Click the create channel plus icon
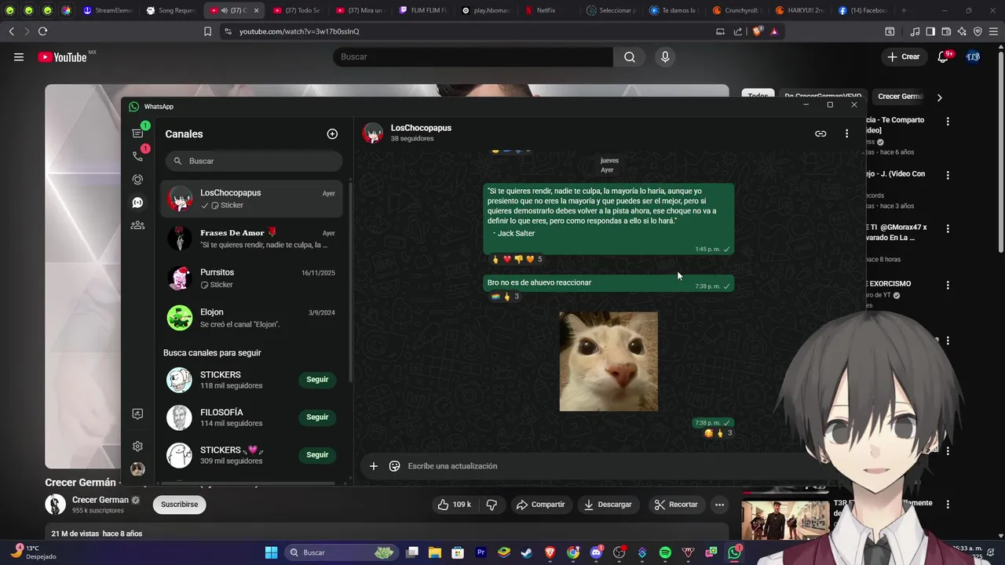 pos(332,134)
